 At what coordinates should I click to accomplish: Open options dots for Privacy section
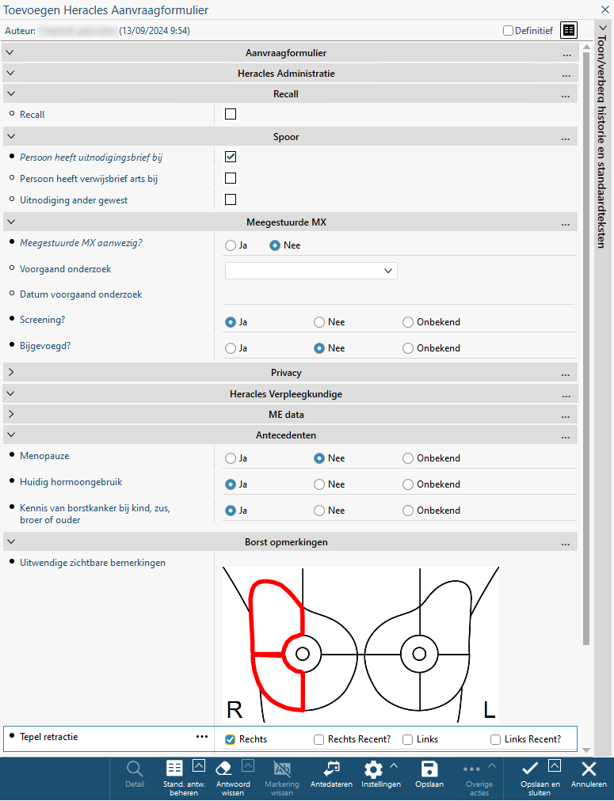(x=566, y=374)
